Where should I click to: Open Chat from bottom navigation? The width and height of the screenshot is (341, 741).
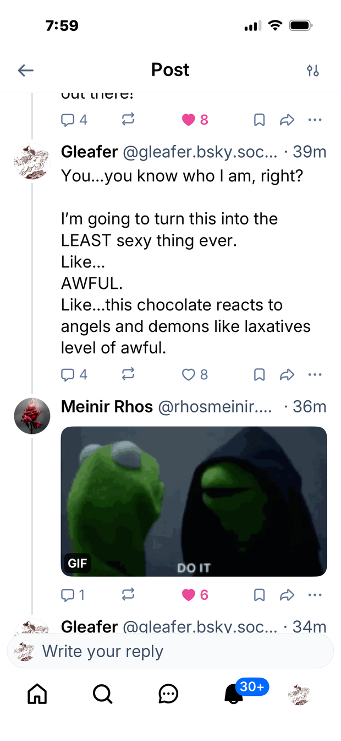168,694
